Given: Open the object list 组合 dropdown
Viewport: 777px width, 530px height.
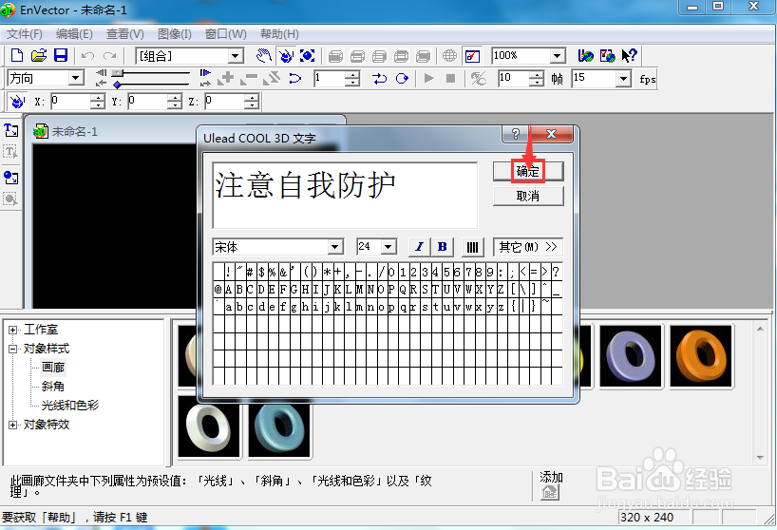Looking at the screenshot, I should tap(236, 56).
